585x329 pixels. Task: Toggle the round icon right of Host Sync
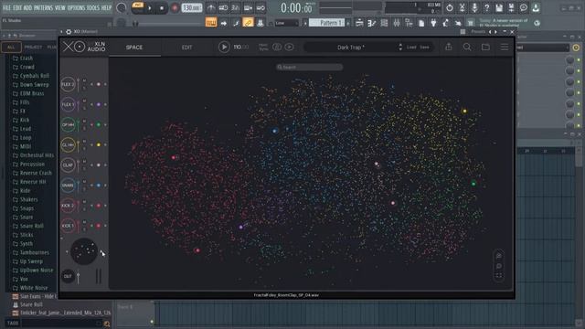click(x=277, y=47)
